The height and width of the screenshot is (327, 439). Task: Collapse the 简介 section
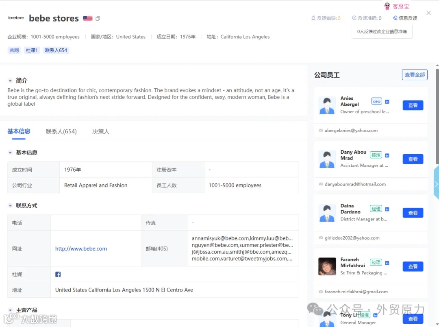pyautogui.click(x=10, y=81)
